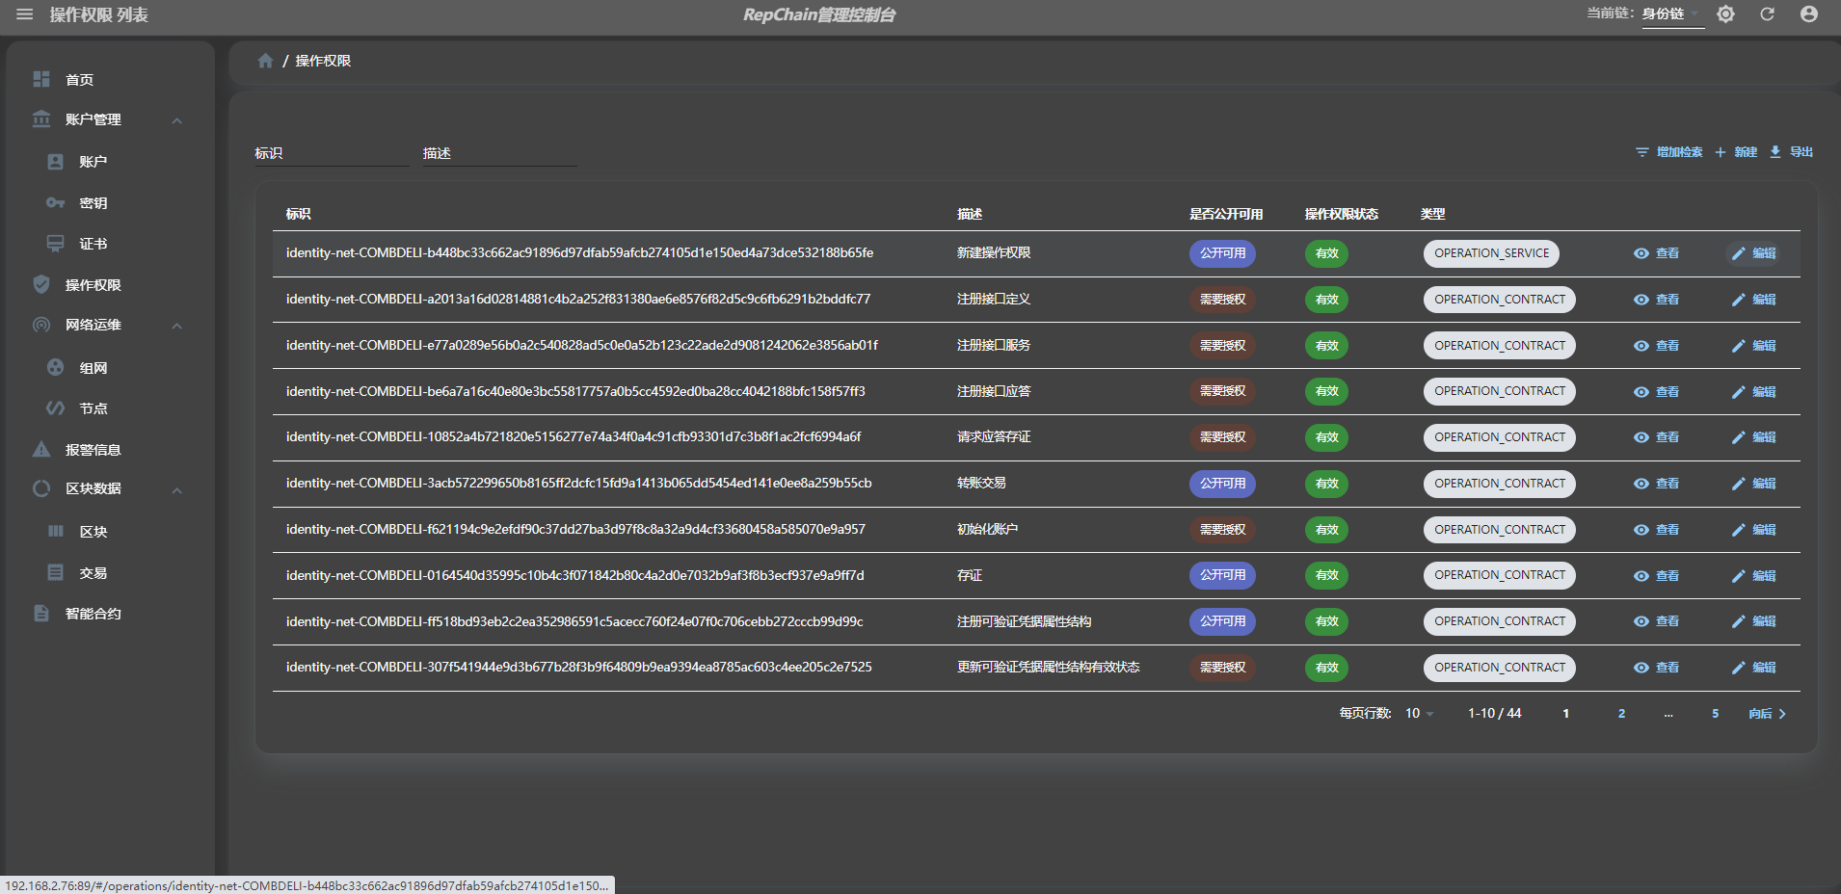Go to pagination page 5
This screenshot has height=894, width=1841.
click(1715, 714)
